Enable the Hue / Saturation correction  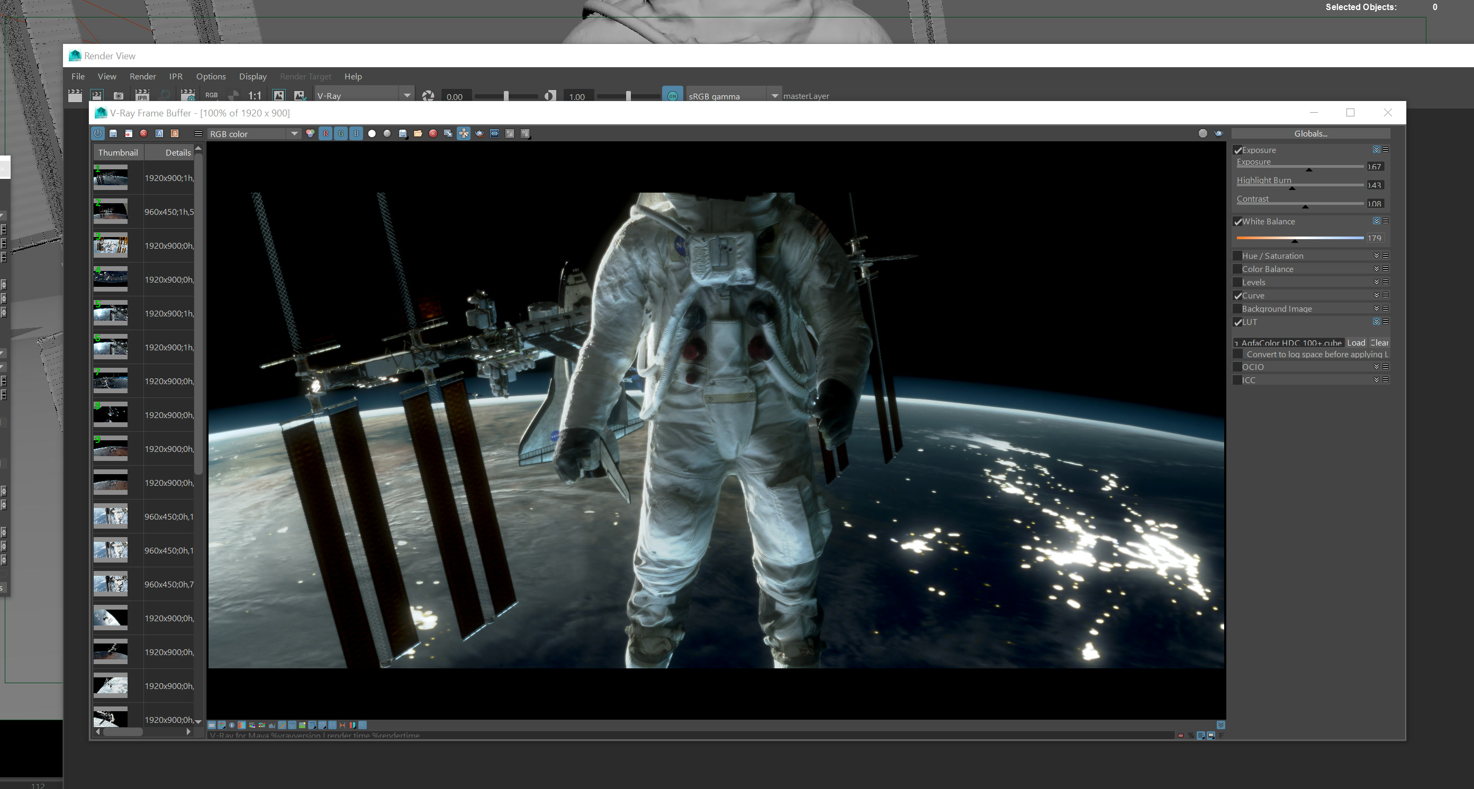point(1237,256)
